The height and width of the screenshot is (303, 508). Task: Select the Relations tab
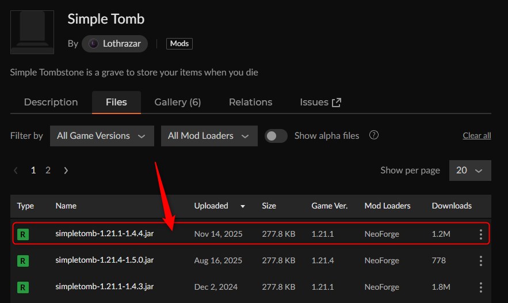(250, 103)
